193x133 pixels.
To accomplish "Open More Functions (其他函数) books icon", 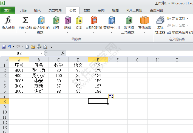I will [145, 20].
